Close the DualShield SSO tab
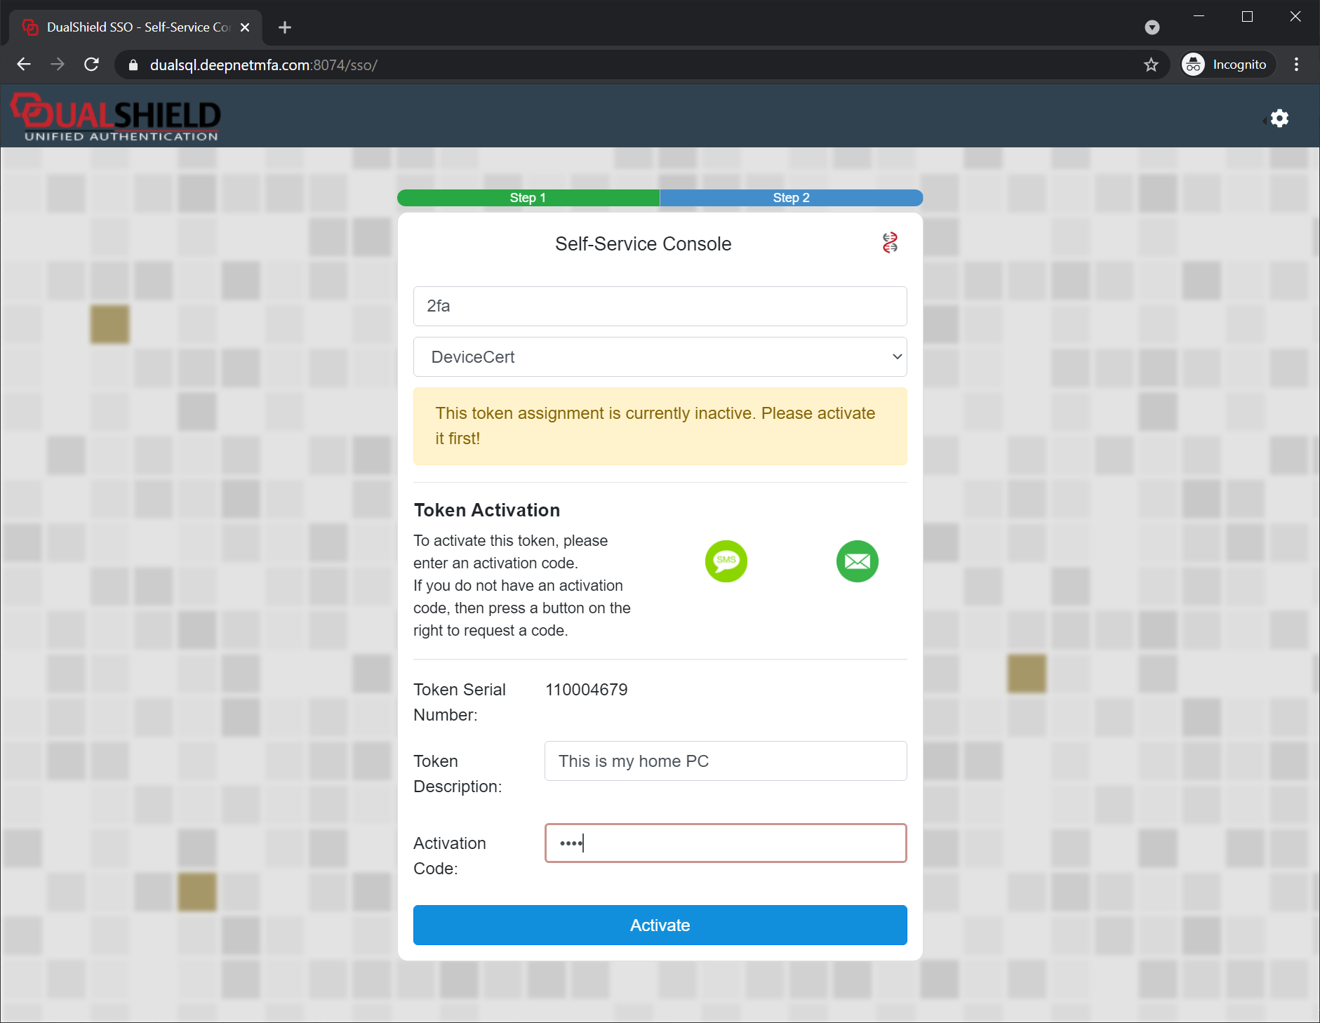Image resolution: width=1320 pixels, height=1023 pixels. (x=245, y=27)
